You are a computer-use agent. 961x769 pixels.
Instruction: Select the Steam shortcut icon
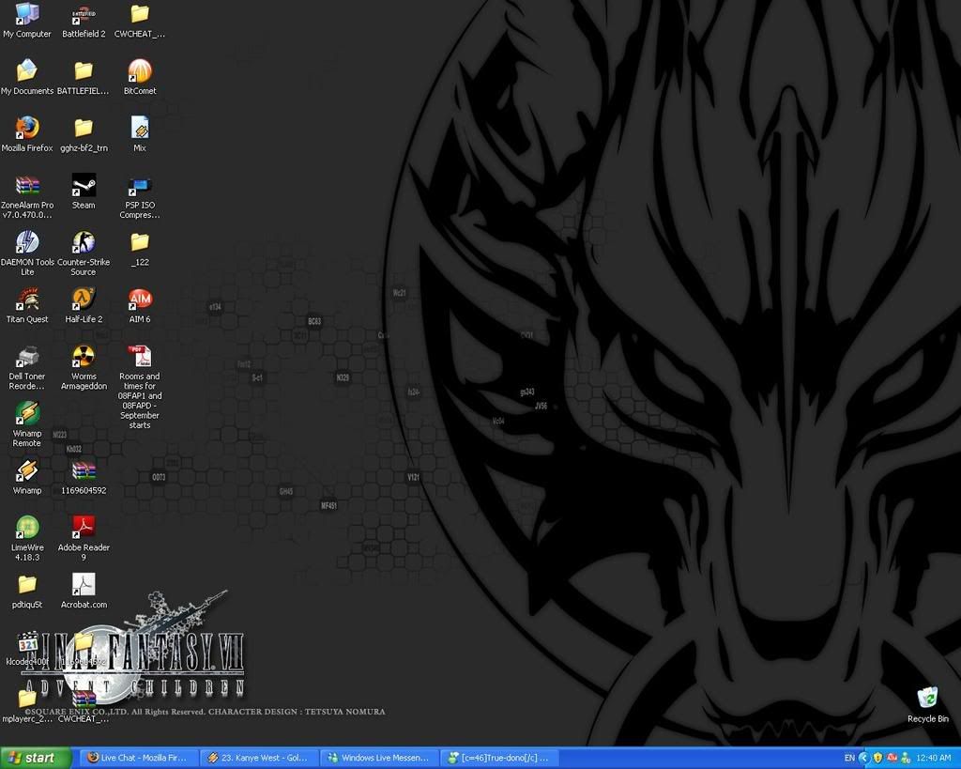(x=84, y=185)
